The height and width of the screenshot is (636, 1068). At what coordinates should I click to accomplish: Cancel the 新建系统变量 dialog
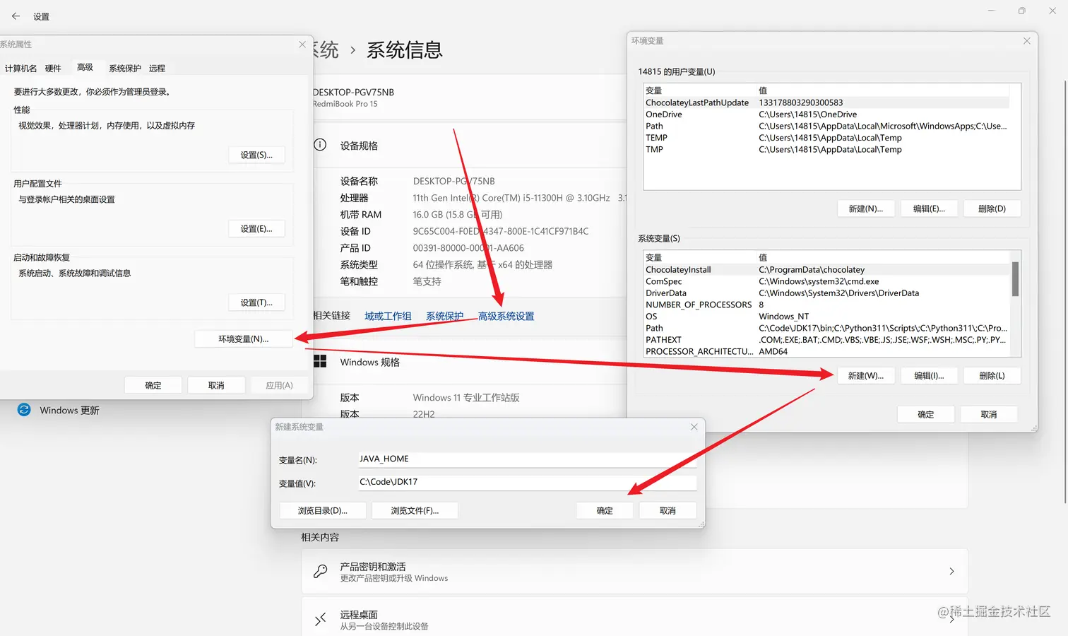coord(667,510)
